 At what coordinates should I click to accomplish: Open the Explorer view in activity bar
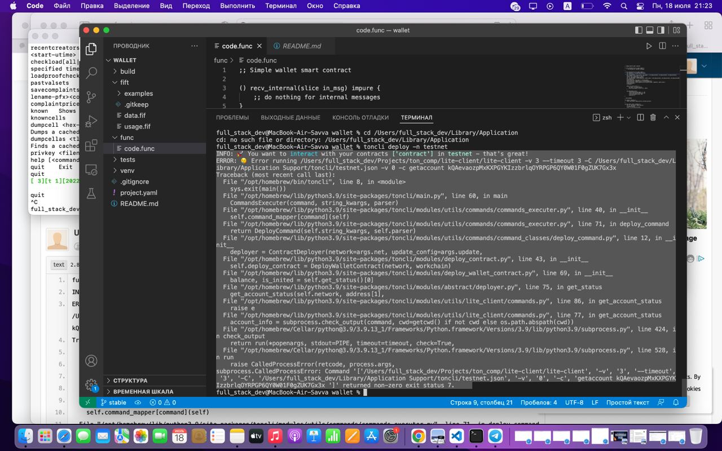pos(91,49)
